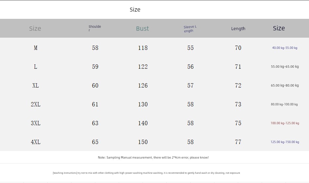Select the 4XL size row label
The image size is (309, 183).
35,142
